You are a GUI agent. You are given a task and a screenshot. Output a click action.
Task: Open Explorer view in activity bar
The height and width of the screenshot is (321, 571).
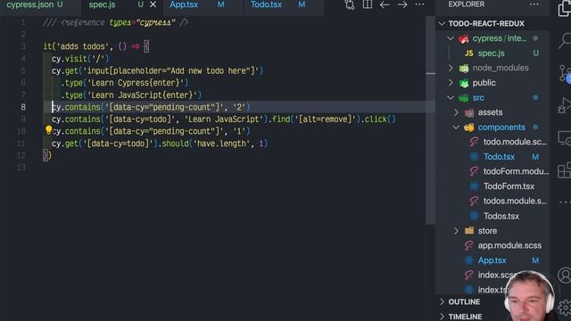(565, 9)
